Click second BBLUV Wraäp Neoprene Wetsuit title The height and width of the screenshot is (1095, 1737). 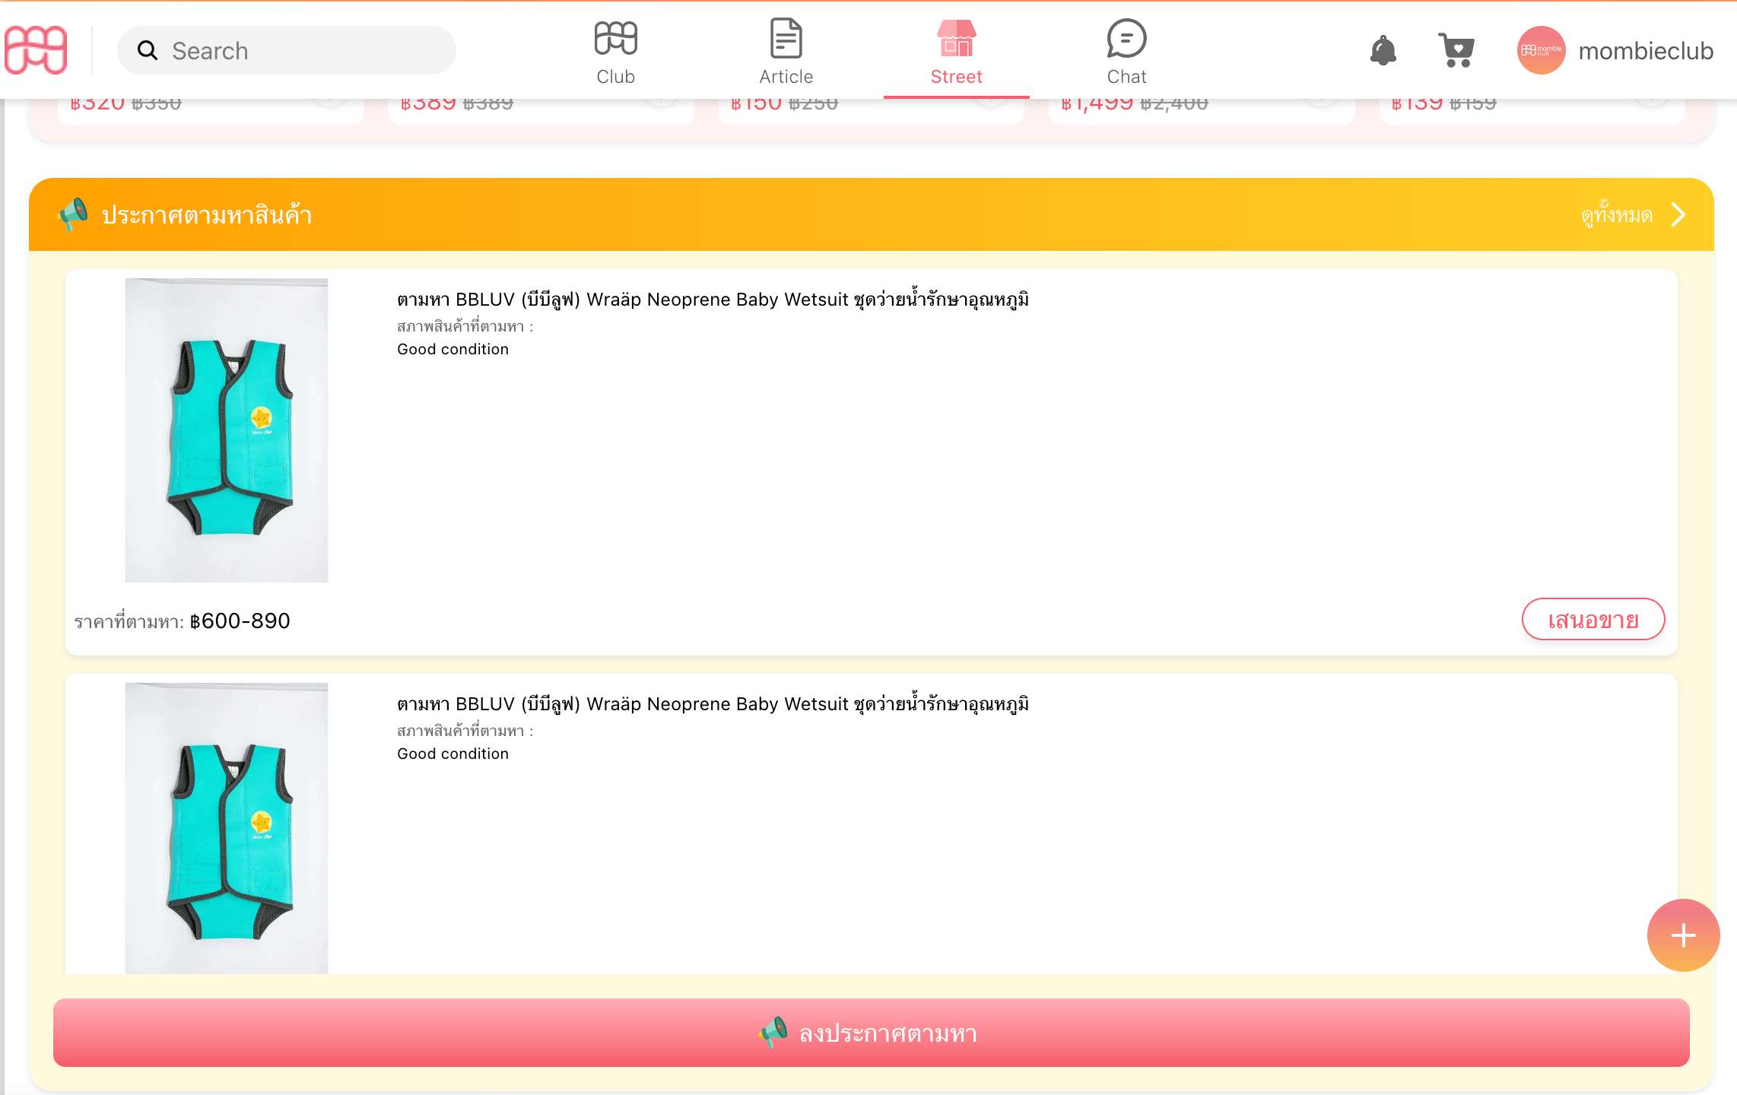(713, 704)
